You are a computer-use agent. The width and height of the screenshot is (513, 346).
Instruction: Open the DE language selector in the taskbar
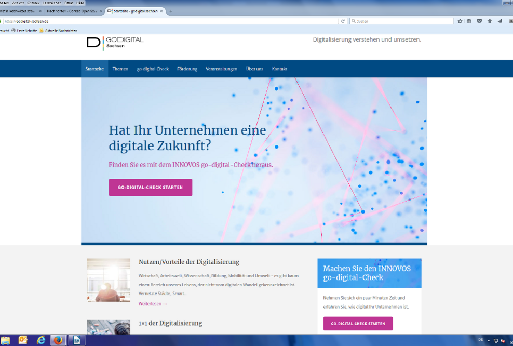[x=481, y=340]
